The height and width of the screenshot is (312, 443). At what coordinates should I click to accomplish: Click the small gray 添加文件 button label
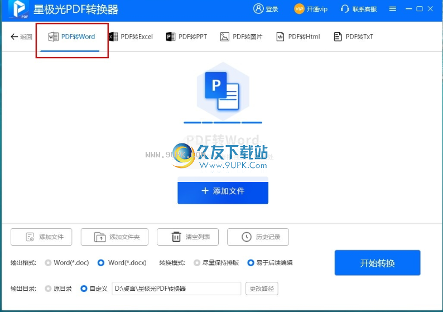pos(51,237)
